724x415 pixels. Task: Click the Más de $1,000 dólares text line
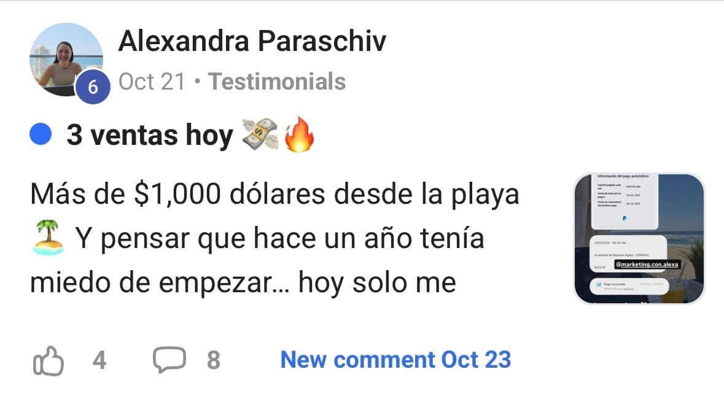point(274,194)
